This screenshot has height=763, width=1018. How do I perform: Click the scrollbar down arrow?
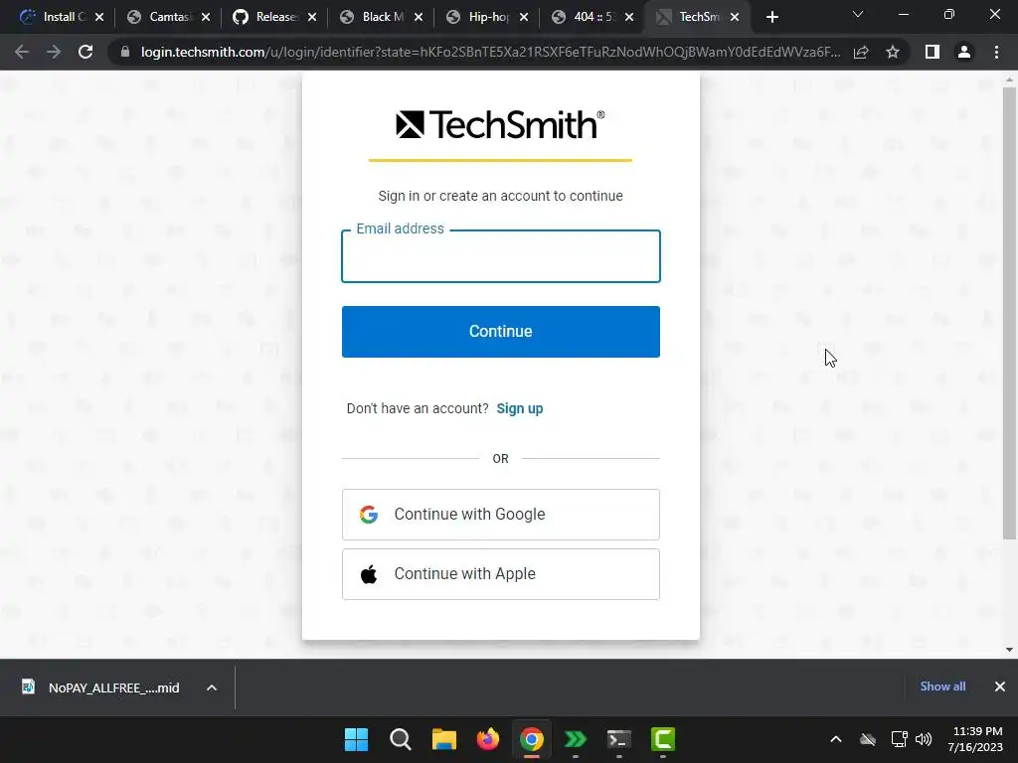1009,650
